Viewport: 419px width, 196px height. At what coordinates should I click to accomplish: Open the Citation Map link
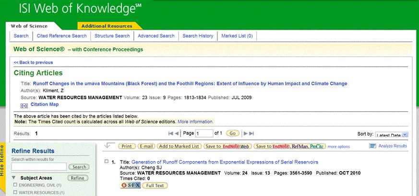45,104
